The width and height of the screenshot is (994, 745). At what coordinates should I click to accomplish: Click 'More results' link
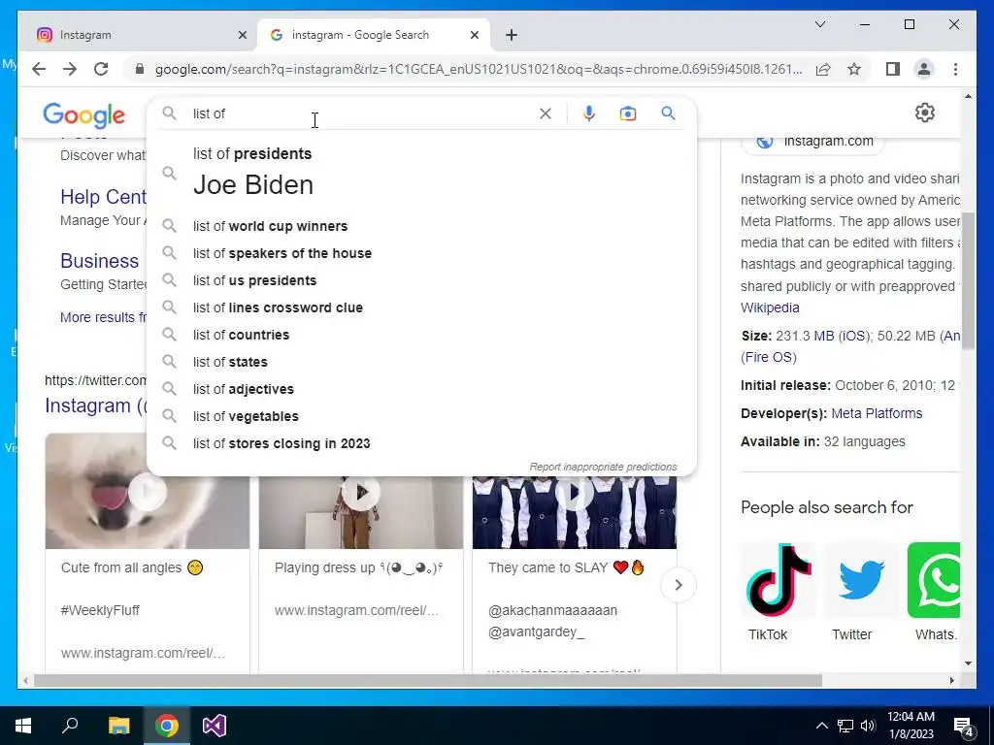[103, 317]
